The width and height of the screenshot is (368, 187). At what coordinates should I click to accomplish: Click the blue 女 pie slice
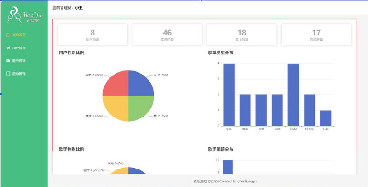139,85
